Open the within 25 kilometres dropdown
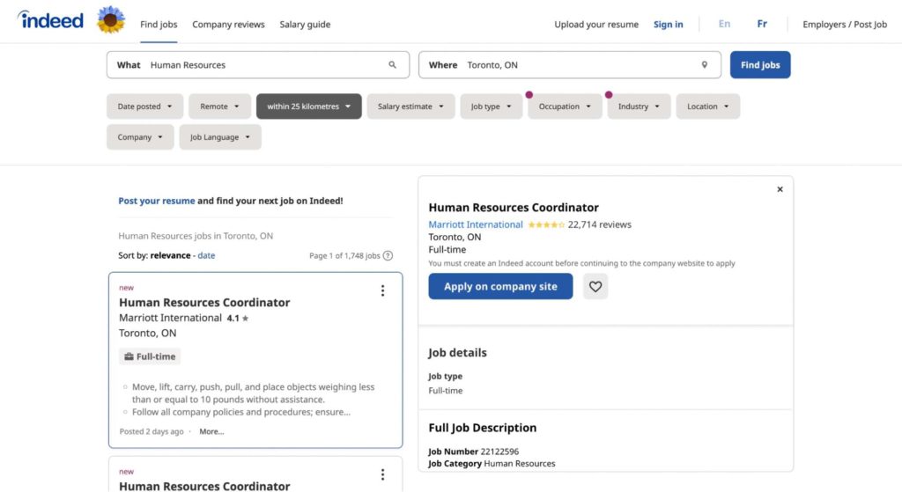902x492 pixels. click(x=309, y=106)
